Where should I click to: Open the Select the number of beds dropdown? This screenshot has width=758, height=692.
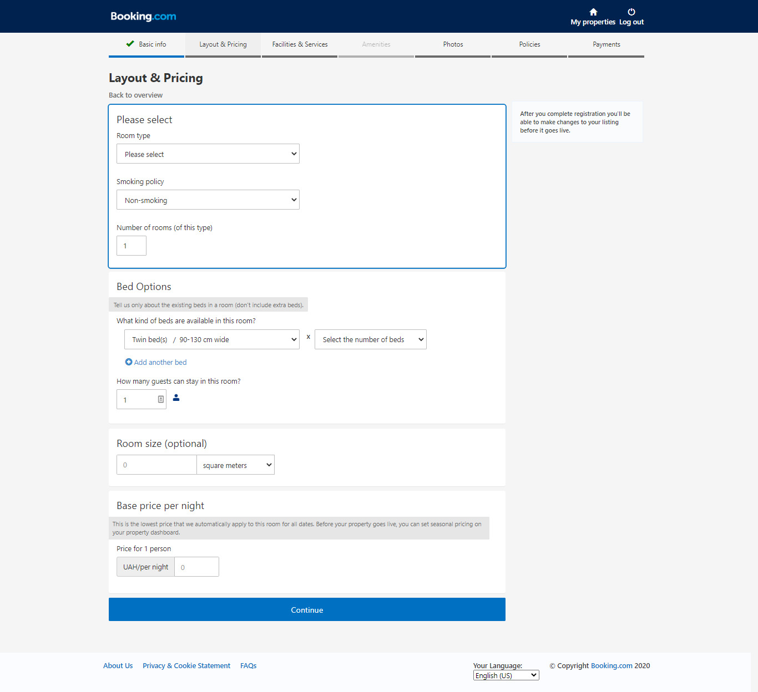point(370,339)
